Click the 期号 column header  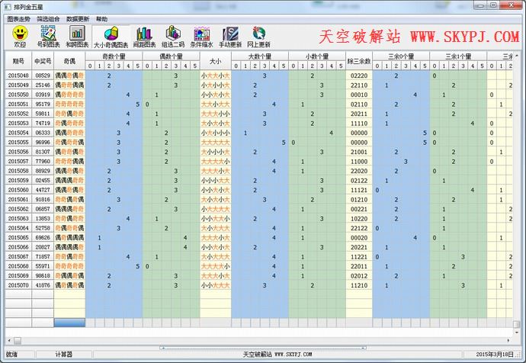pos(18,60)
